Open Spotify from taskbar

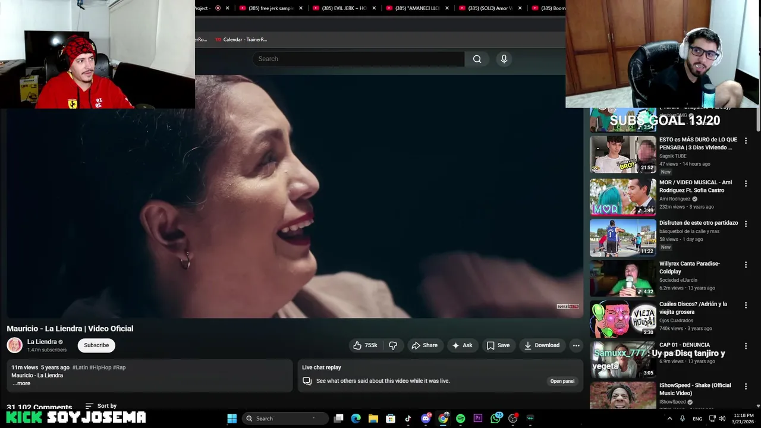click(x=460, y=418)
